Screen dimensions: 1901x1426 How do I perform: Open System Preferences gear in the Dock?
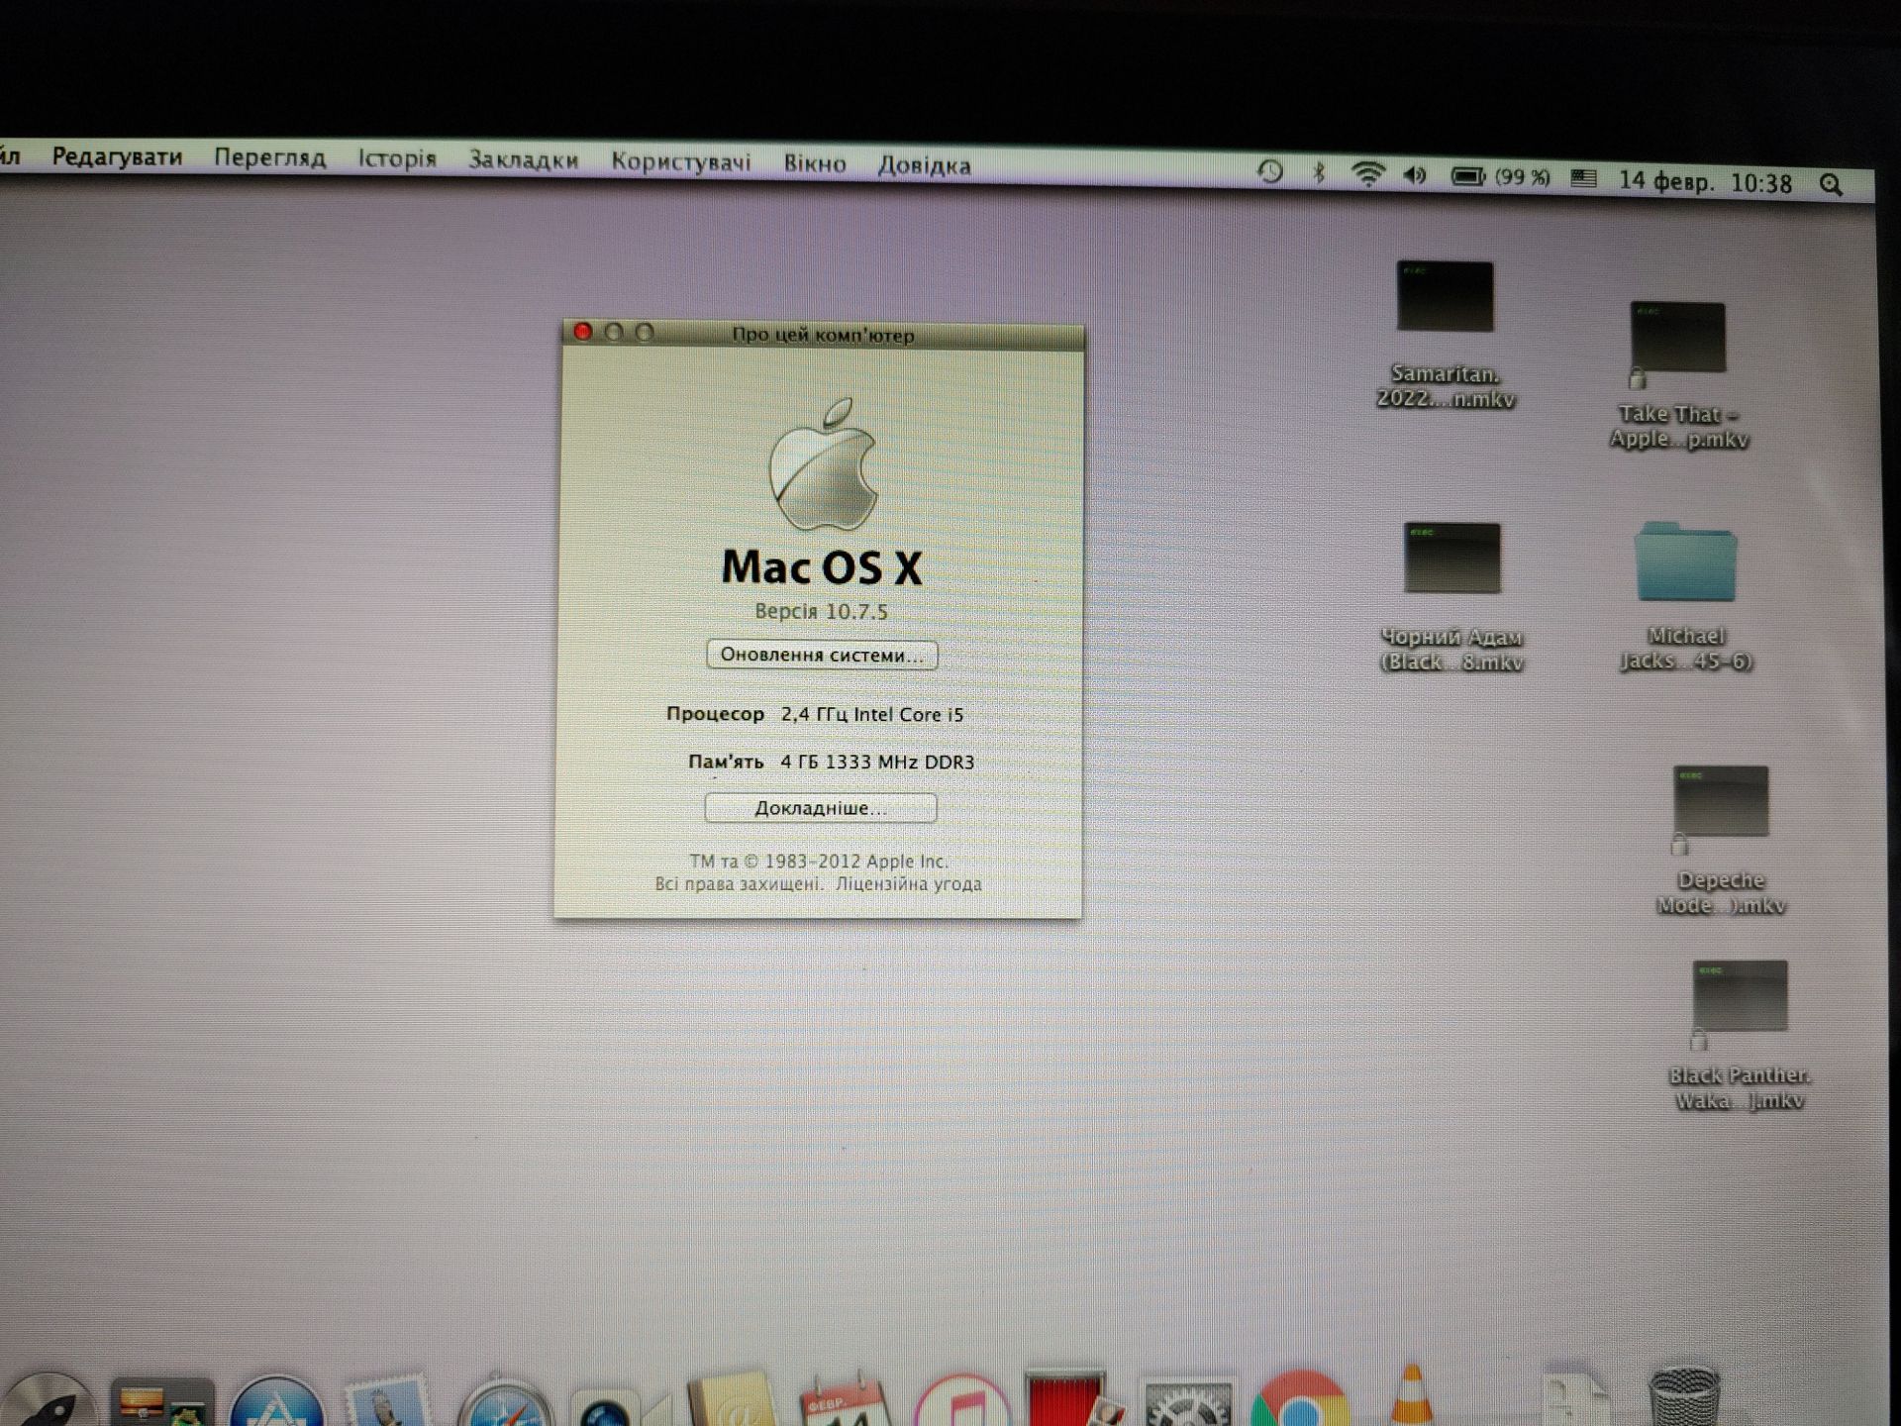point(1188,1402)
